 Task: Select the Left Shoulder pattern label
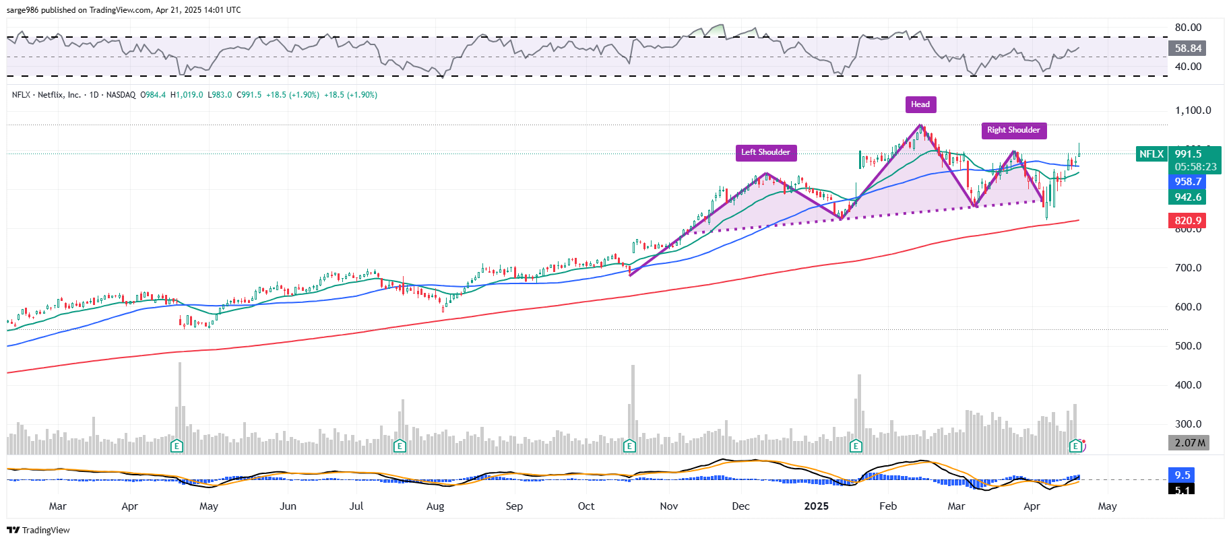[x=765, y=153]
